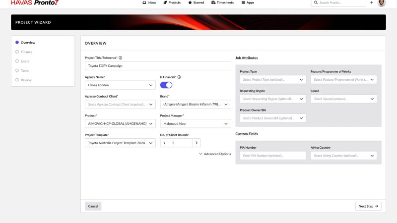This screenshot has width=397, height=223.
Task: Edit the Project Title/Reference field
Action: click(158, 66)
